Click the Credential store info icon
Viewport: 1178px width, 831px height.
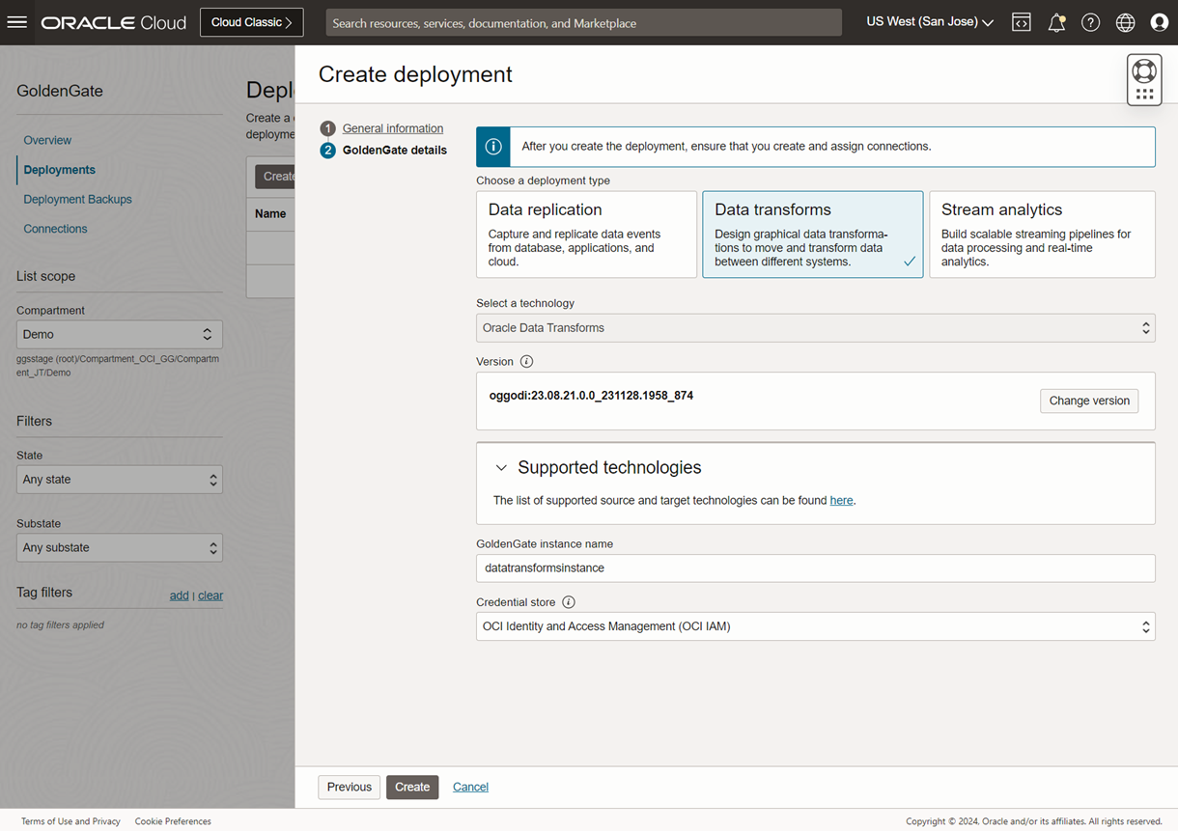coord(566,601)
